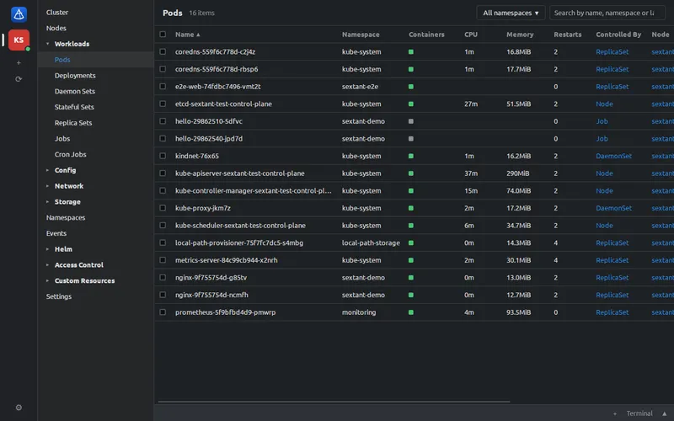Go to Daemon Sets under Workloads
674x421 pixels.
tap(75, 92)
